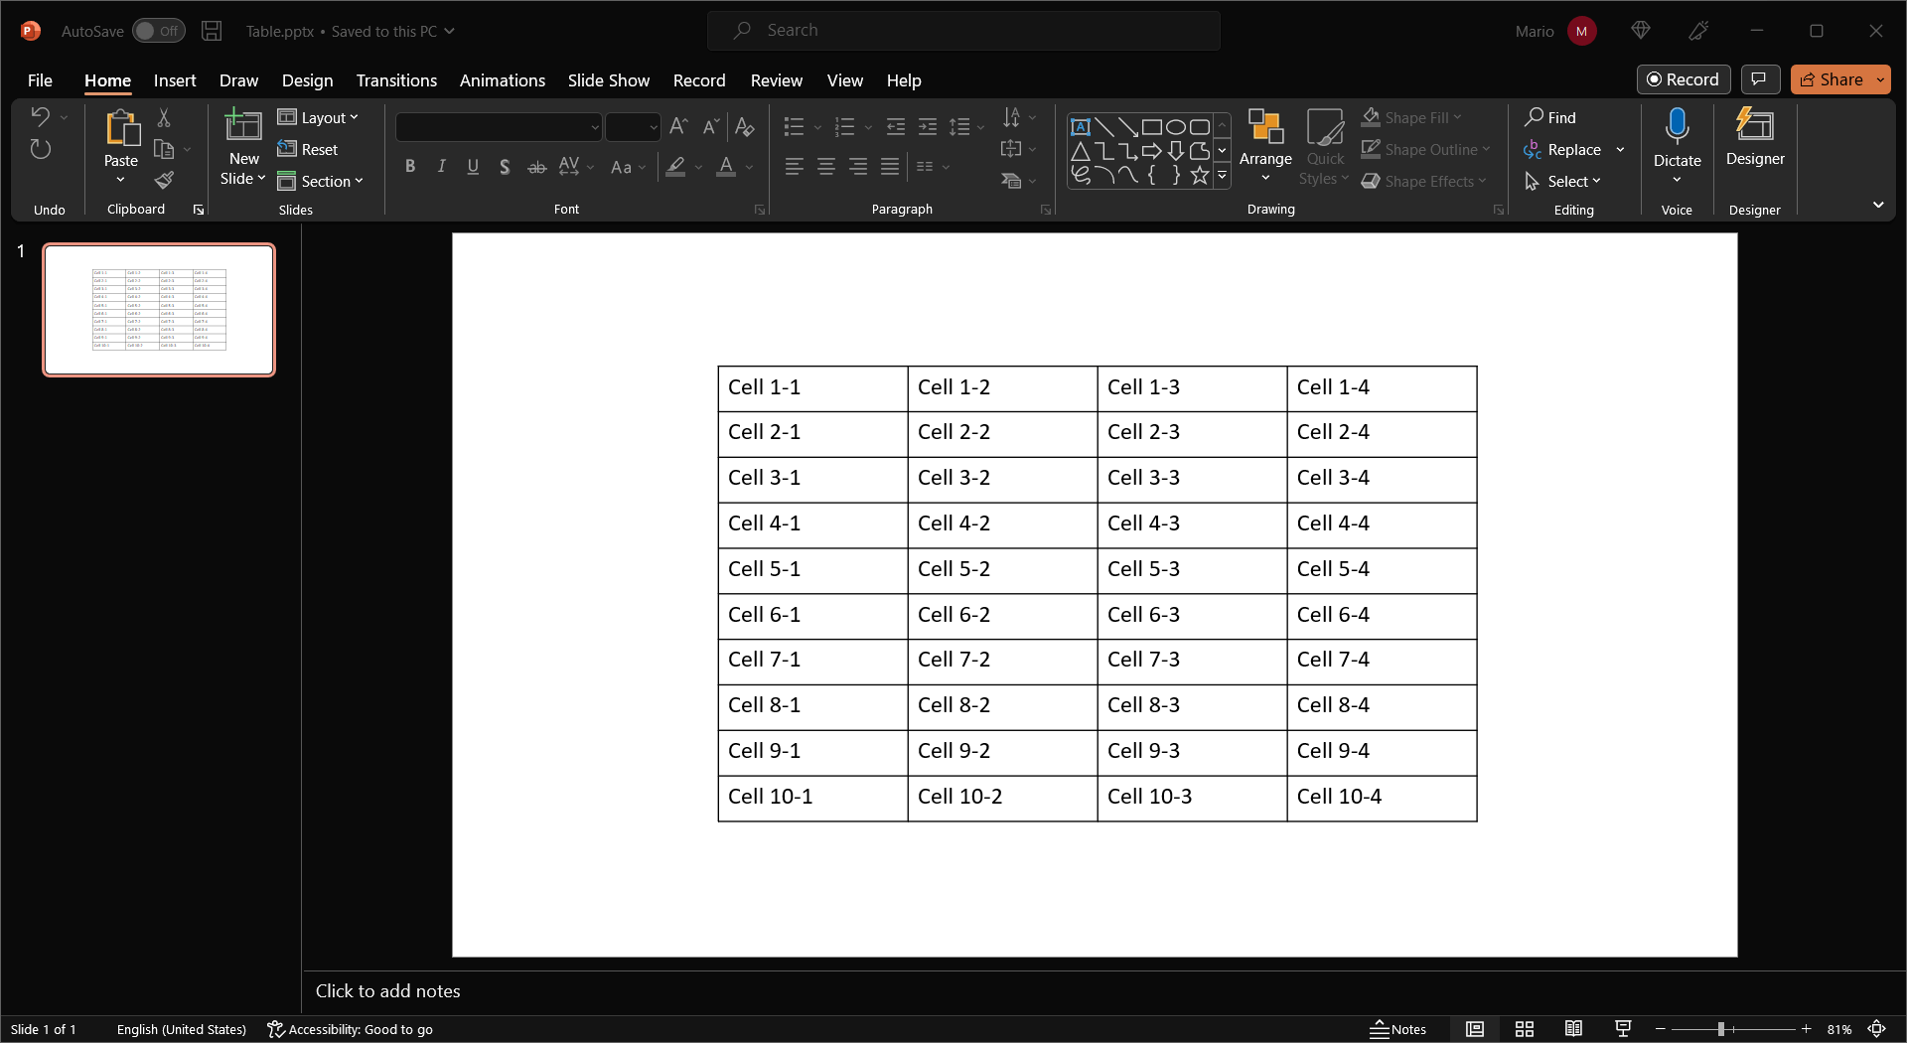Image resolution: width=1907 pixels, height=1043 pixels.
Task: Click the center alignment icon
Action: (x=825, y=166)
